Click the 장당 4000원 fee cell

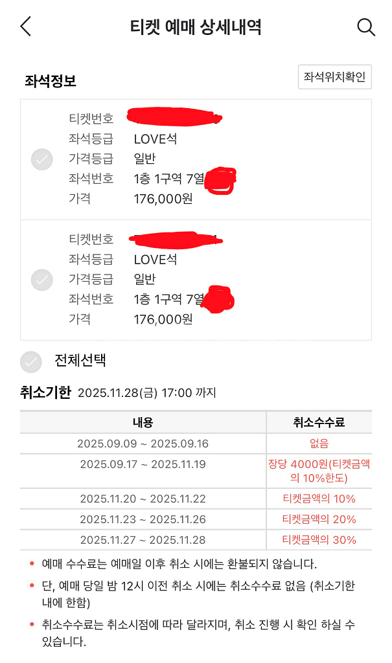click(319, 471)
